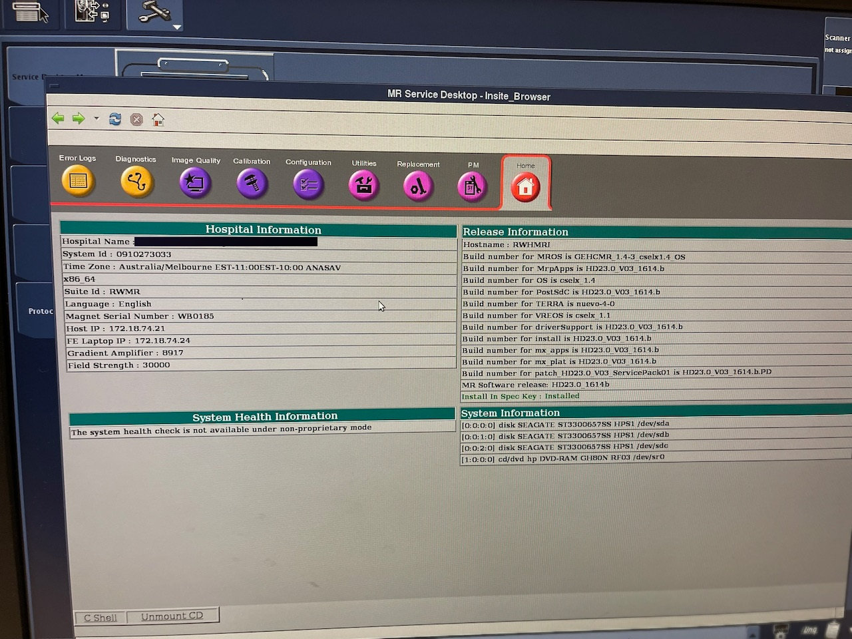Screen dimensions: 852x639
Task: Open the Diagnostics stethoscope icon
Action: click(x=136, y=181)
